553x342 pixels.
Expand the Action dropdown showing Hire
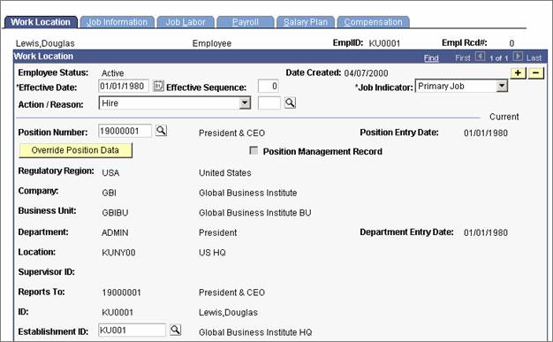pos(245,103)
